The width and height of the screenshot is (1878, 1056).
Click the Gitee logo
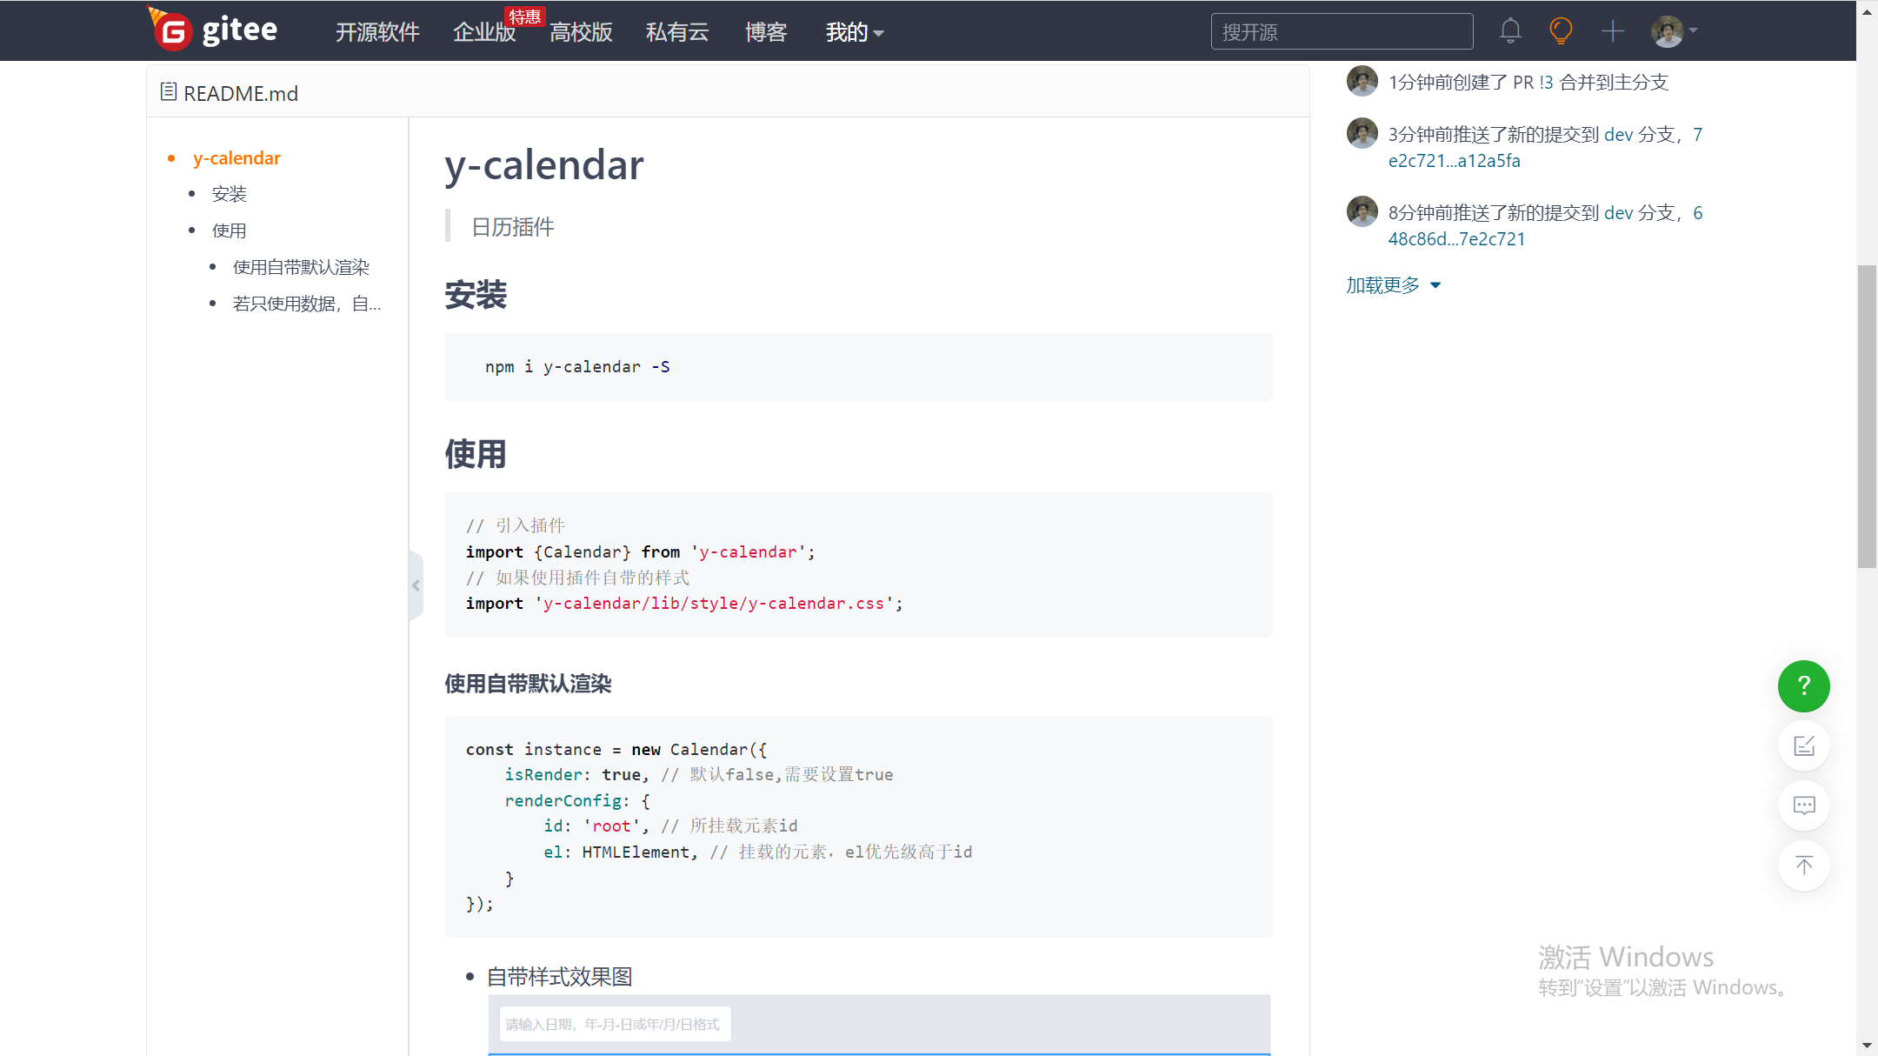point(213,30)
